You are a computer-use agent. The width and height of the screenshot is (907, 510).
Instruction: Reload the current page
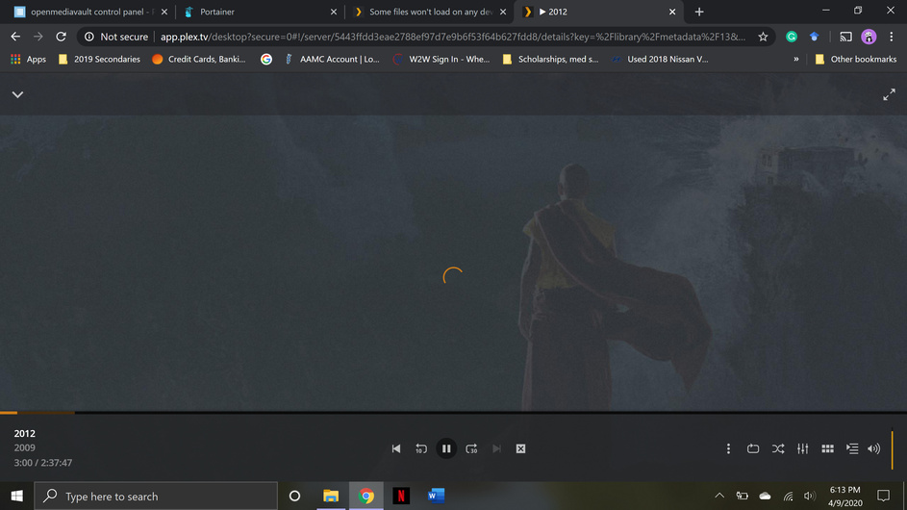click(61, 37)
